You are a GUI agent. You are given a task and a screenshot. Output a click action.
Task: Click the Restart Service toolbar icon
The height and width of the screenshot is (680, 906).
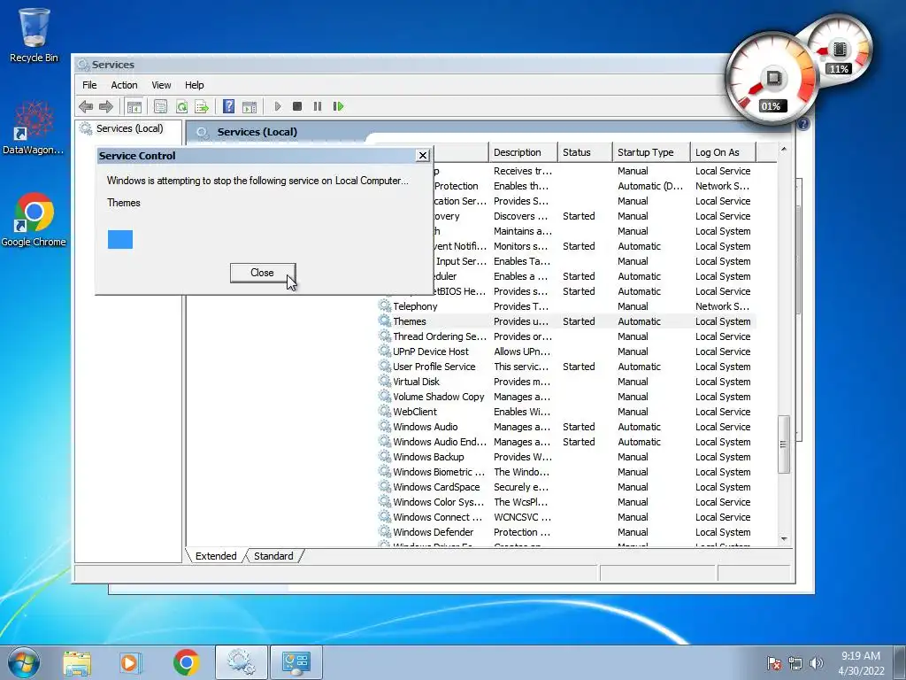tap(338, 106)
